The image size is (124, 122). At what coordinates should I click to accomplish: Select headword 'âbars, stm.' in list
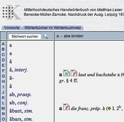click(21, 119)
